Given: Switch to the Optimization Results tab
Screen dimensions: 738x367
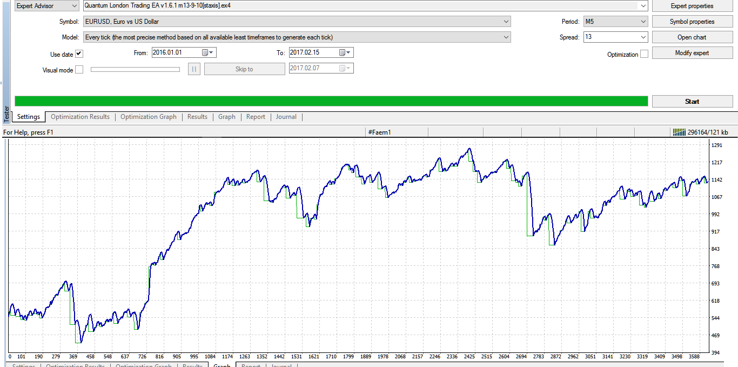Looking at the screenshot, I should tap(80, 117).
